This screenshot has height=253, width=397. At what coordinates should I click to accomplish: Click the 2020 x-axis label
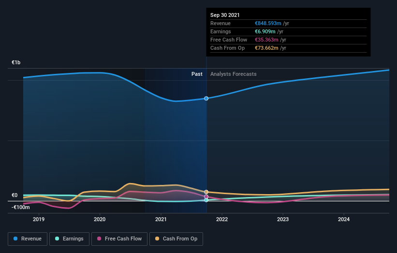tap(100, 219)
